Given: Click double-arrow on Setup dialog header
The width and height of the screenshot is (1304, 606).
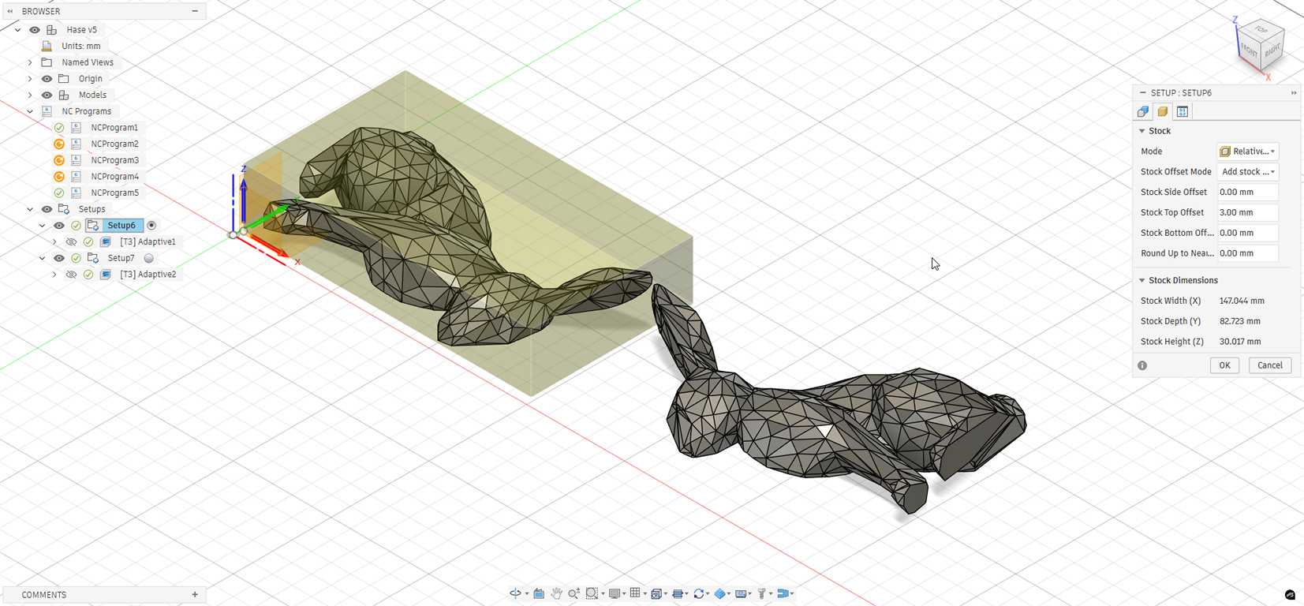Looking at the screenshot, I should click(1294, 92).
